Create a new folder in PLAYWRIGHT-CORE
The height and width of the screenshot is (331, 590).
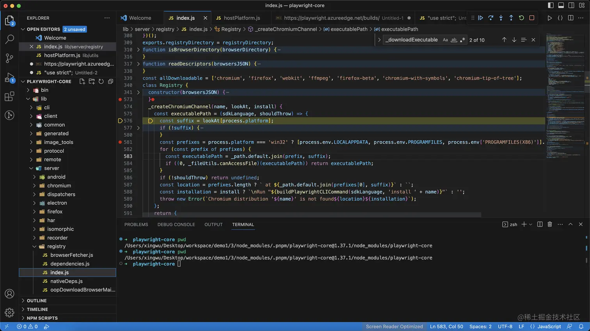point(92,81)
